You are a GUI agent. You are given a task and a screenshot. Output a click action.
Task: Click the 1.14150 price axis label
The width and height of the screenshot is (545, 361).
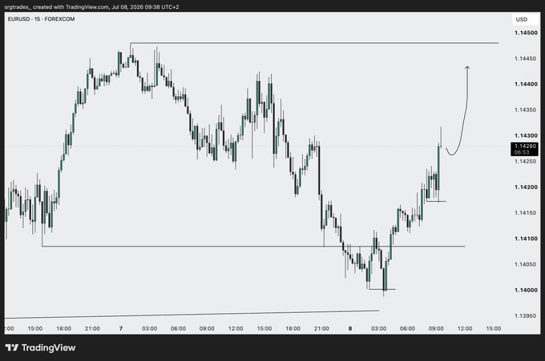point(526,213)
